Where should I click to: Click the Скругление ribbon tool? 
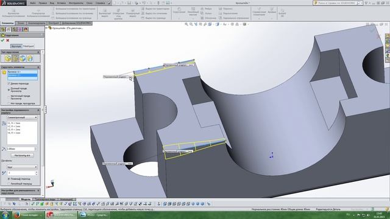pos(179,10)
